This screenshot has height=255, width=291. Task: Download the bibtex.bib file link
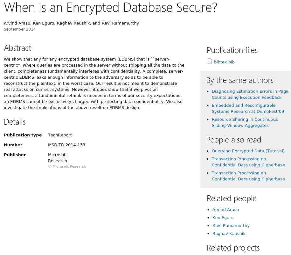pos(224,62)
